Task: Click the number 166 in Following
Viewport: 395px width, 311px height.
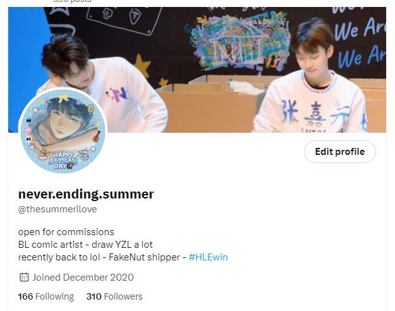Action: point(25,296)
